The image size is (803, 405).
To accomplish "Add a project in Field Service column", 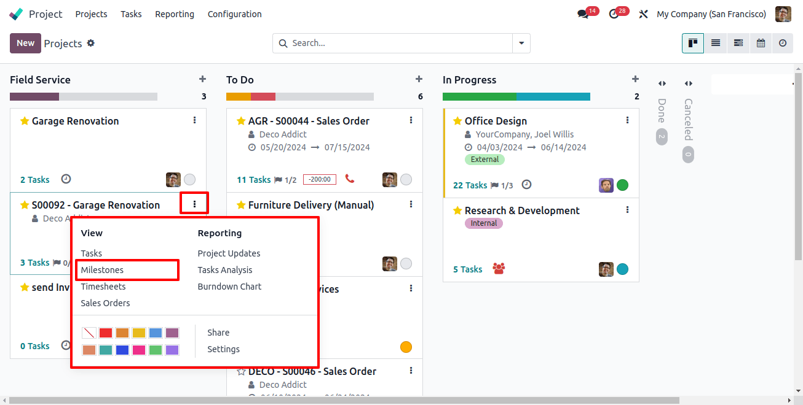I will click(202, 79).
